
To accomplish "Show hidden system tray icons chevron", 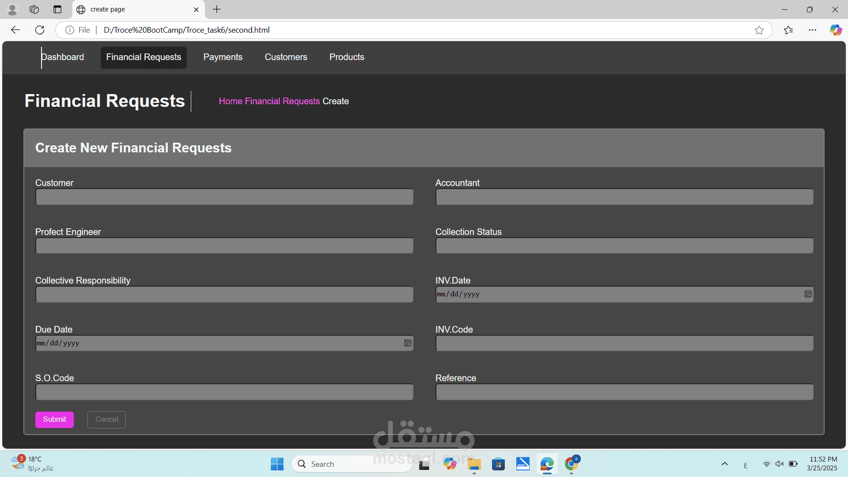I will pos(725,464).
